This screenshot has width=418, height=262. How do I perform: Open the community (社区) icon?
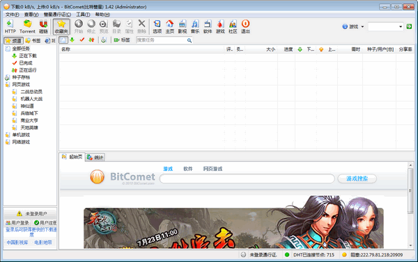click(233, 26)
